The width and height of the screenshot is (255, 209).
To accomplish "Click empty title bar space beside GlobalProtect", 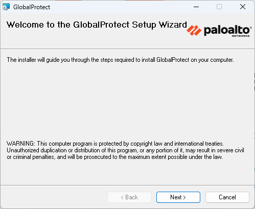I will tap(119, 7).
